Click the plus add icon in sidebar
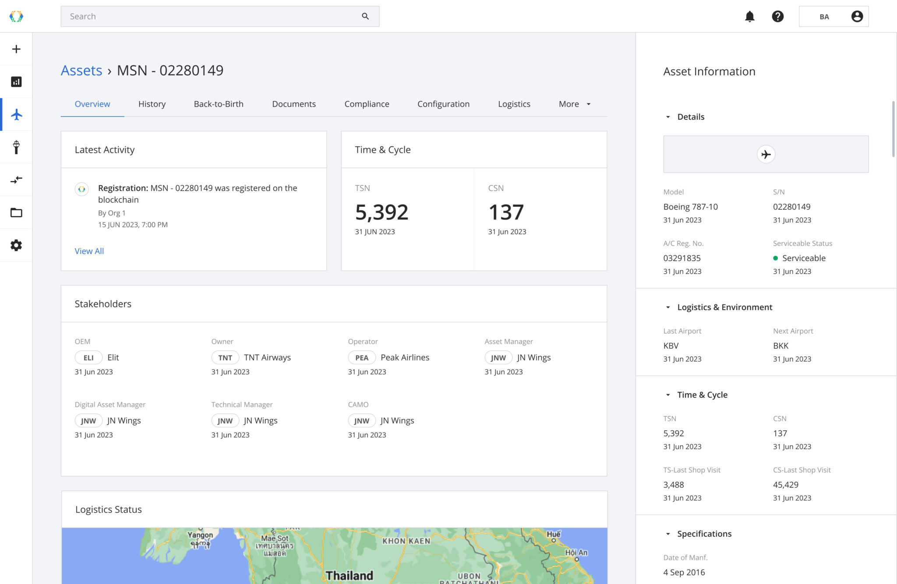 tap(16, 49)
